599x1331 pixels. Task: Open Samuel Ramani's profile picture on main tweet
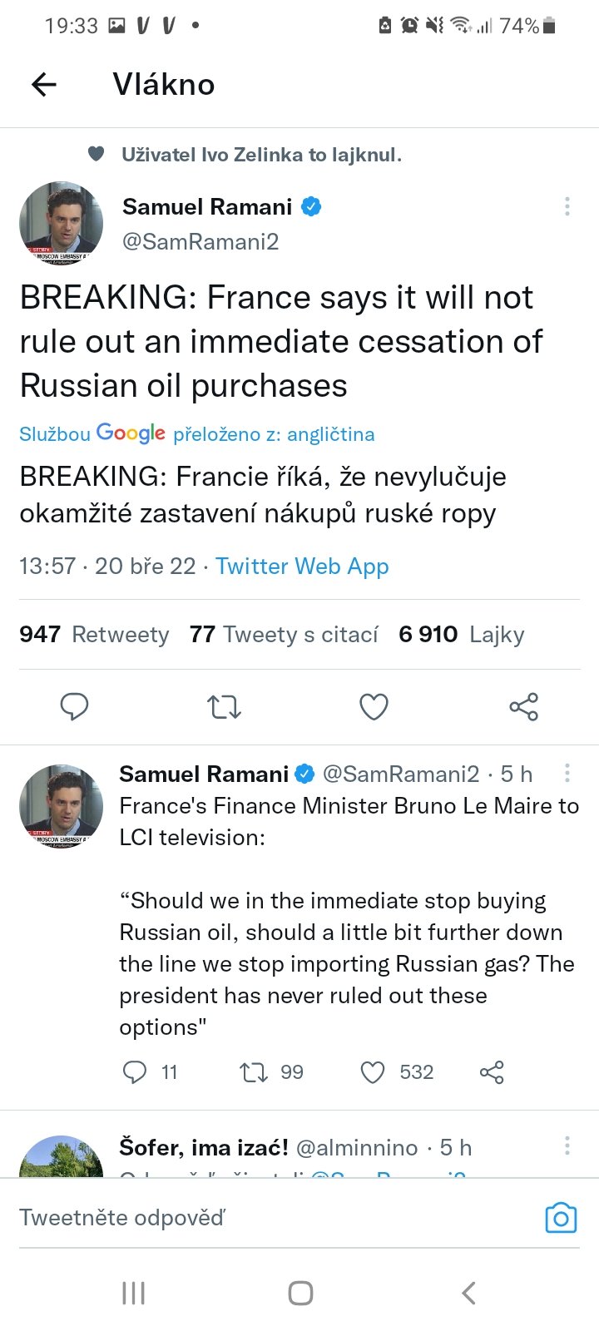[61, 223]
